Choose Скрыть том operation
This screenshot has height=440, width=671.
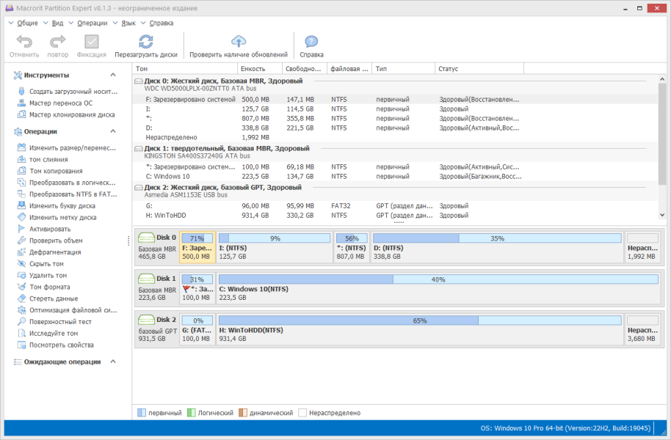[46, 263]
